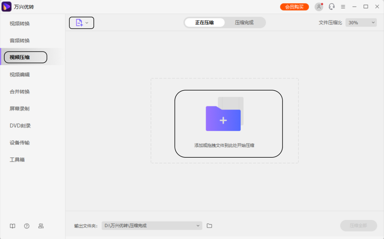This screenshot has height=239, width=384.
Task: Select 屏幕录制 from the sidebar
Action: click(x=19, y=109)
